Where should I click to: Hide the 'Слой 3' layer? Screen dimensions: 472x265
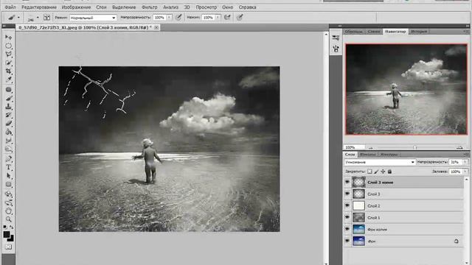tap(347, 194)
